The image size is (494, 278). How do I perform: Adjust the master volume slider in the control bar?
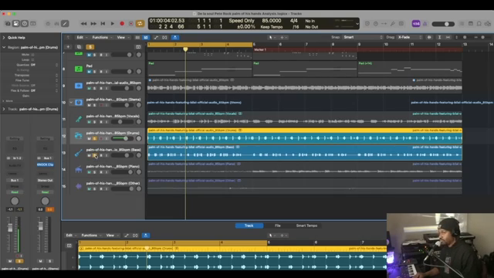tap(443, 24)
